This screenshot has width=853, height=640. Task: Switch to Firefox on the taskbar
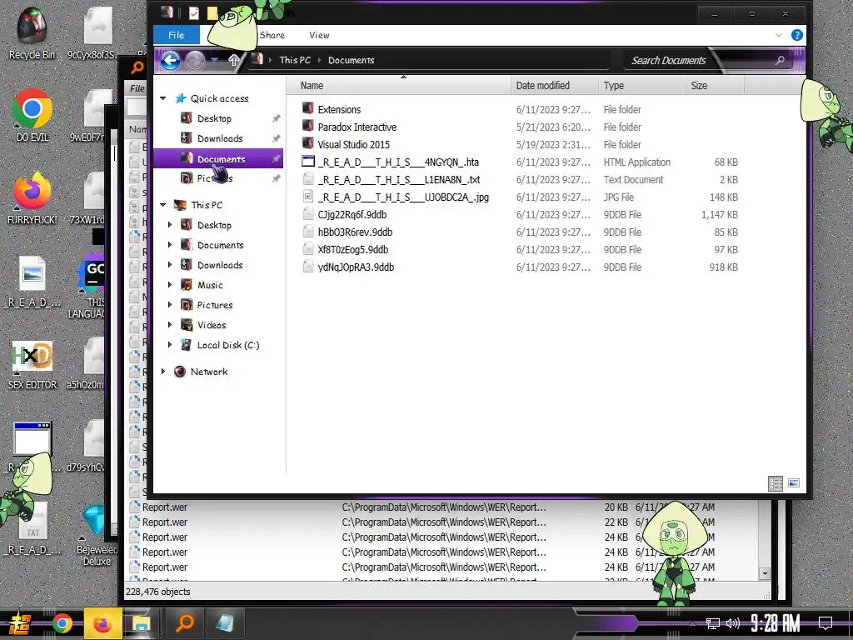[x=102, y=623]
